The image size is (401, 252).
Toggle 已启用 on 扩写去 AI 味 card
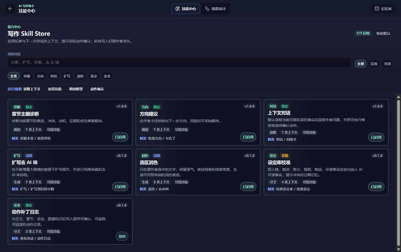tap(120, 187)
